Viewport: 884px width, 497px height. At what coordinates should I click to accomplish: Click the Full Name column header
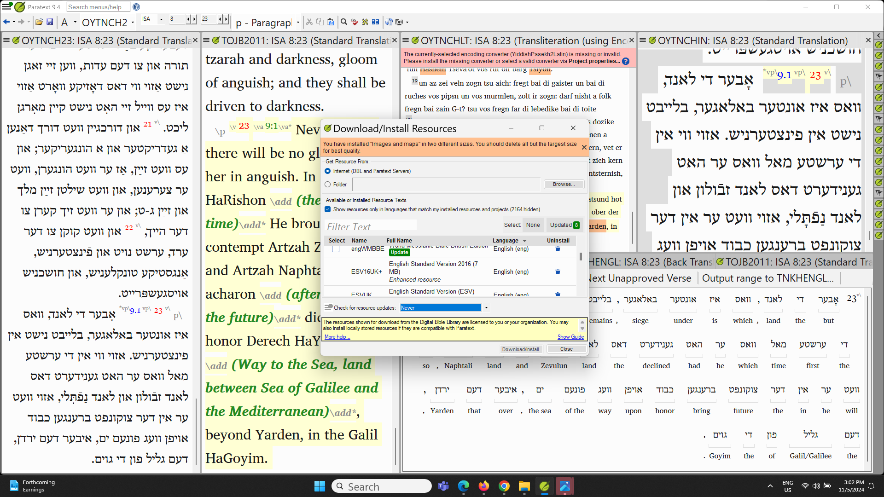point(399,241)
